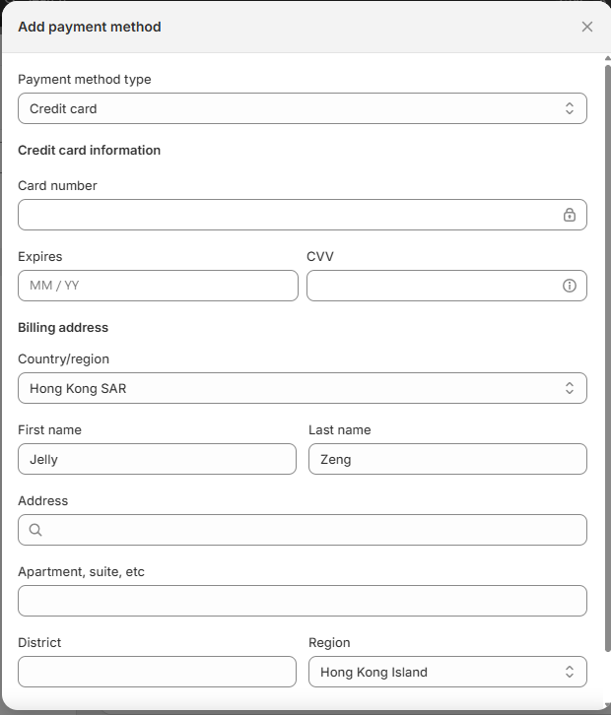This screenshot has height=715, width=611.
Task: Expand the Country/region dropdown
Action: pyautogui.click(x=302, y=388)
